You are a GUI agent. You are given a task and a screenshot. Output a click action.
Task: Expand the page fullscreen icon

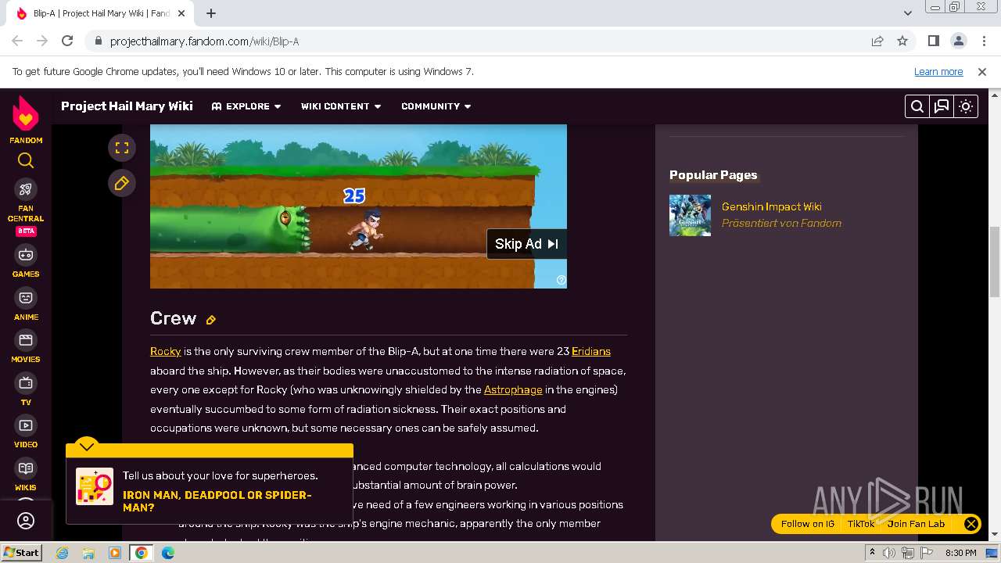[122, 148]
